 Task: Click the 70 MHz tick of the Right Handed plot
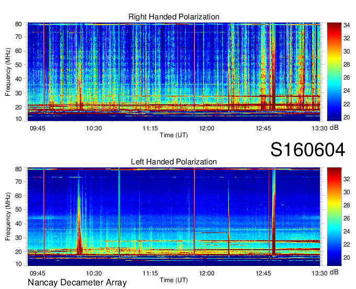(18, 37)
